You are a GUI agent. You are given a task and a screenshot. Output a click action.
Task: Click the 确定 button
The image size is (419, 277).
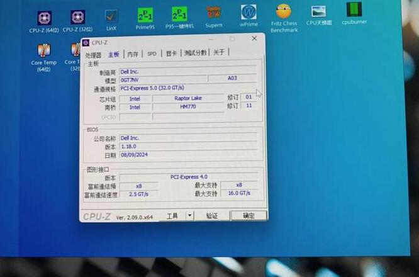(249, 215)
